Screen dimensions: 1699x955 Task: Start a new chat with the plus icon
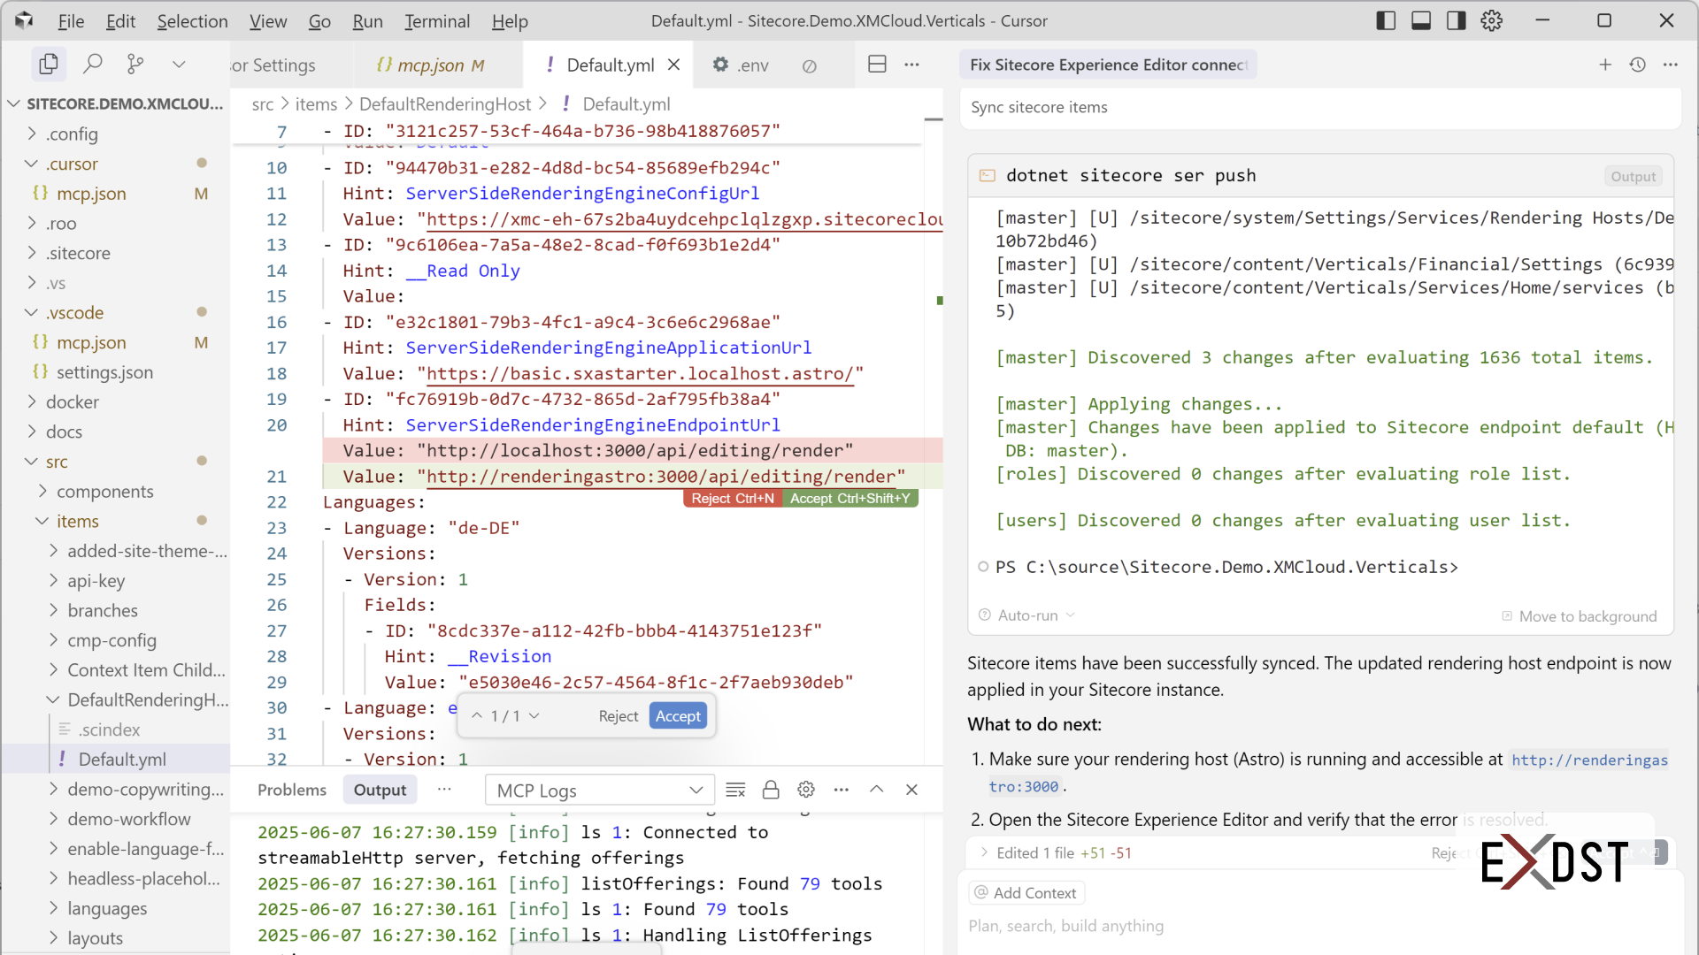click(1604, 64)
